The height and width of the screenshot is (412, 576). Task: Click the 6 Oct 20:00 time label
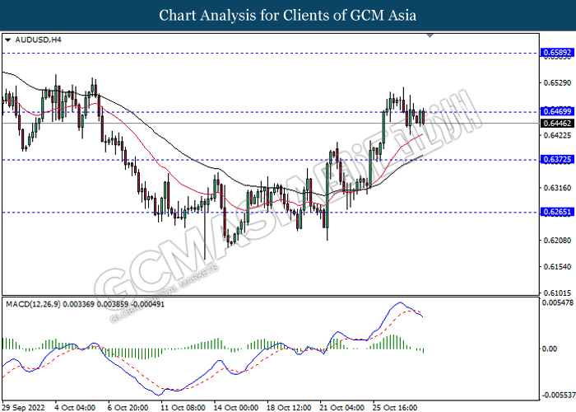coord(128,408)
